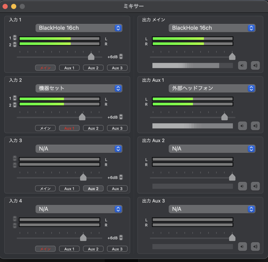Open 出力 Aux 2 N/A device dropdown
The image size is (268, 262).
click(212, 149)
